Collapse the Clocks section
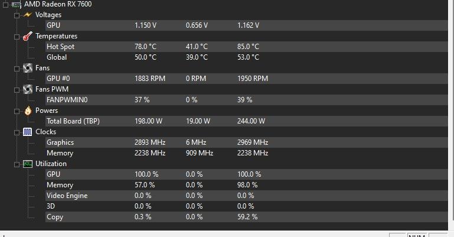The width and height of the screenshot is (454, 237). pos(17,132)
